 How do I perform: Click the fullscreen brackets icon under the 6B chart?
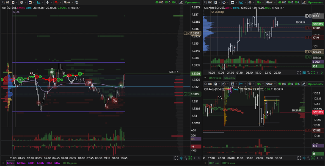[x=176, y=158]
